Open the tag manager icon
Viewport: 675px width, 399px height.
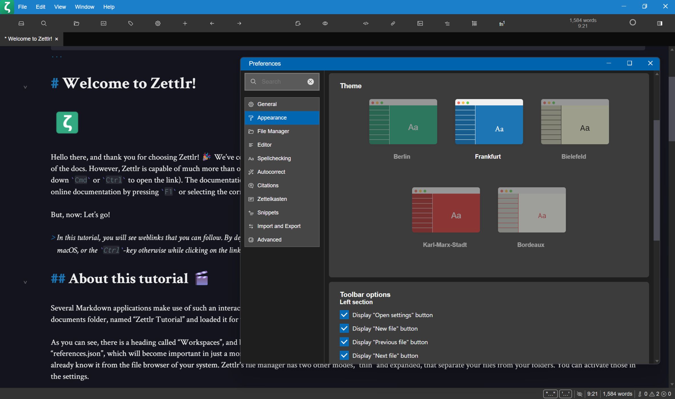point(131,23)
